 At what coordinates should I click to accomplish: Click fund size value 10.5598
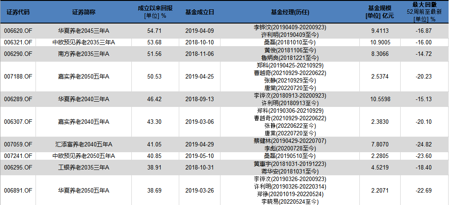point(380,99)
